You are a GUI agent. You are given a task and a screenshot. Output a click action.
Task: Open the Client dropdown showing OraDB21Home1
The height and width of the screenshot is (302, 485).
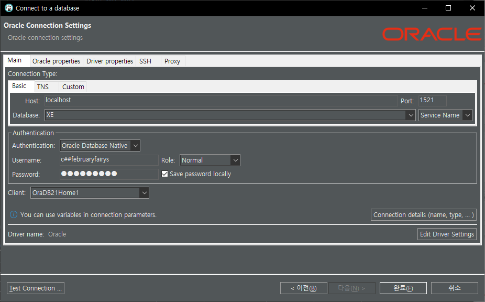(90, 192)
